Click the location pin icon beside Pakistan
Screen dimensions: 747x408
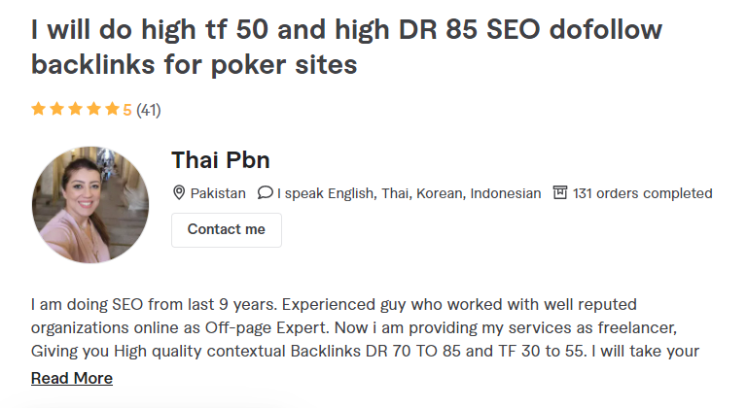click(x=179, y=192)
